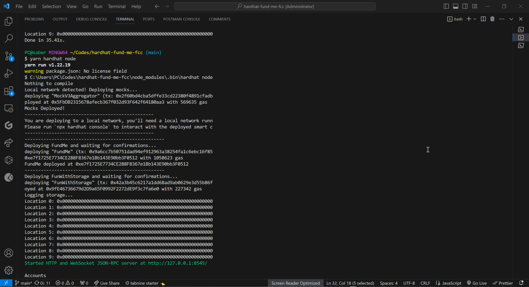The height and width of the screenshot is (287, 529).
Task: Switch to the PROBLEMS tab
Action: [34, 19]
